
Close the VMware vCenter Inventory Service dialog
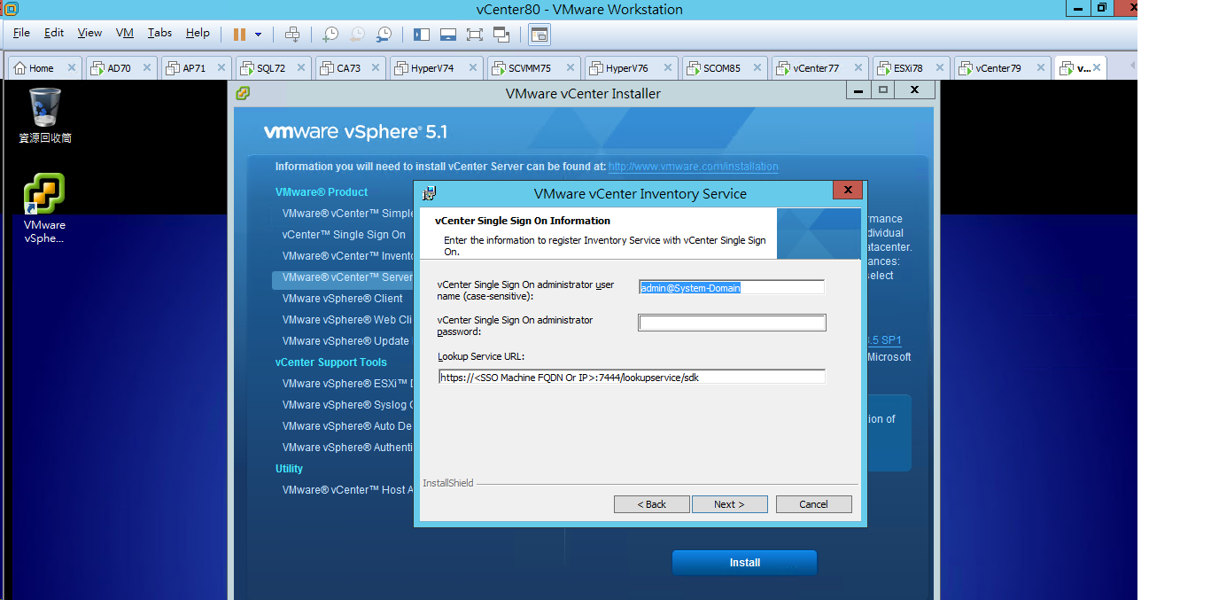pos(848,191)
